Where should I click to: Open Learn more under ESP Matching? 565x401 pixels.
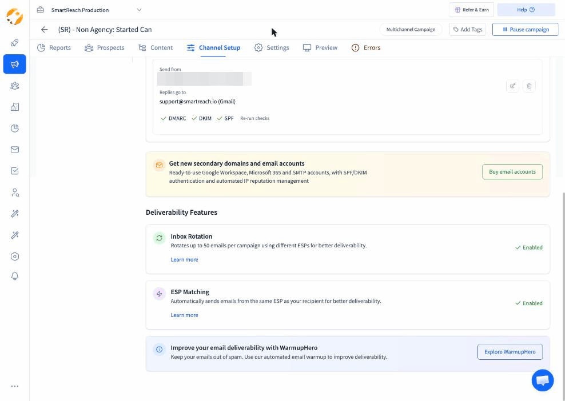(x=185, y=315)
